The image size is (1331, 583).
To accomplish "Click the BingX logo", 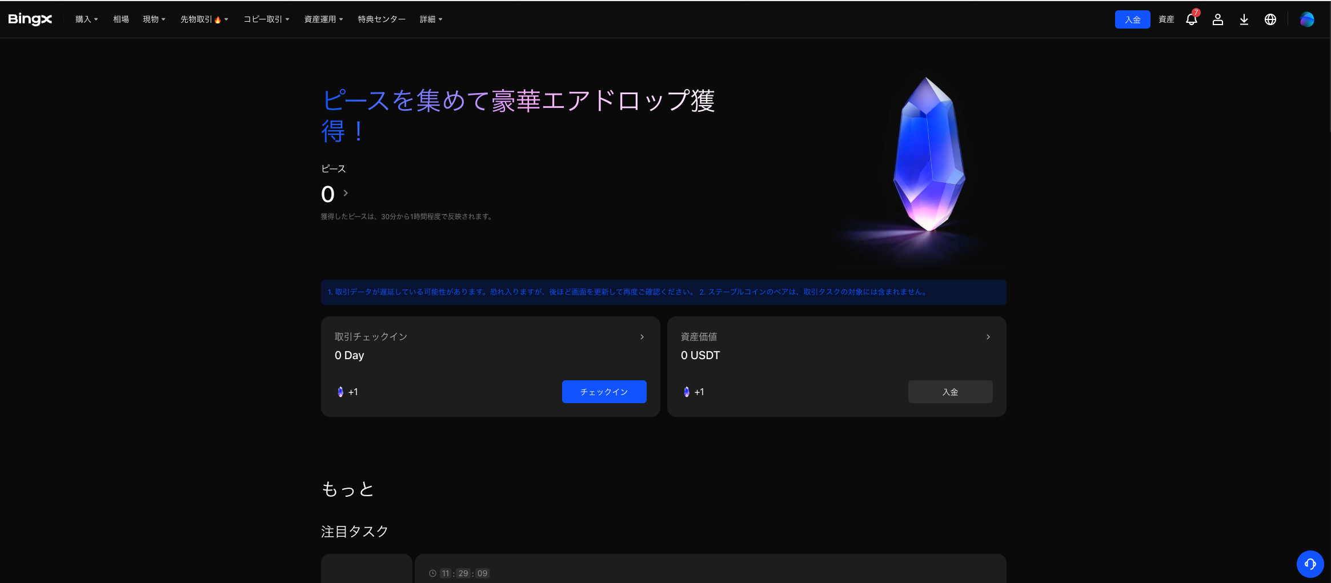I will pos(30,19).
